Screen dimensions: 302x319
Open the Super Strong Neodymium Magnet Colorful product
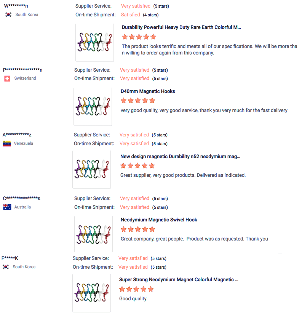179,280
